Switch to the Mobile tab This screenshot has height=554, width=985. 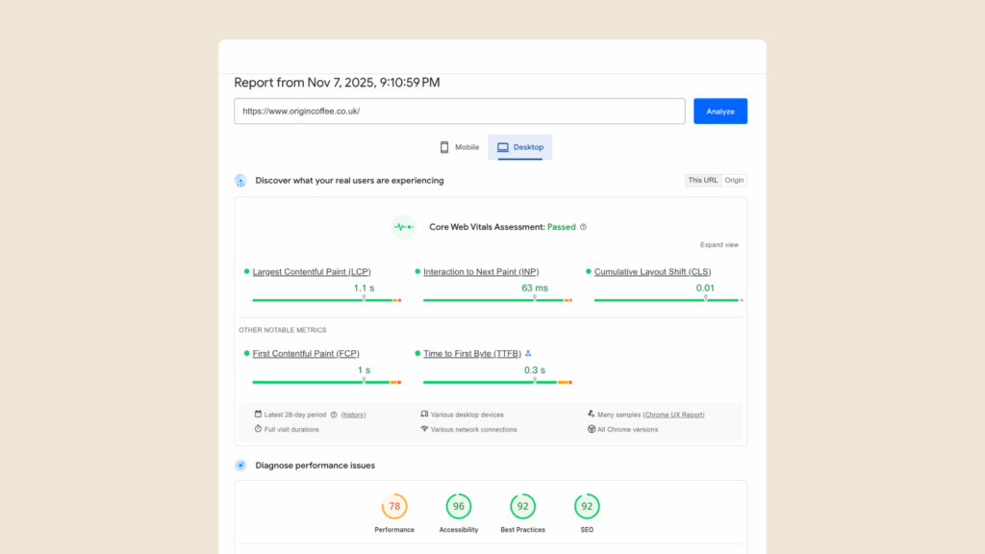tap(459, 147)
